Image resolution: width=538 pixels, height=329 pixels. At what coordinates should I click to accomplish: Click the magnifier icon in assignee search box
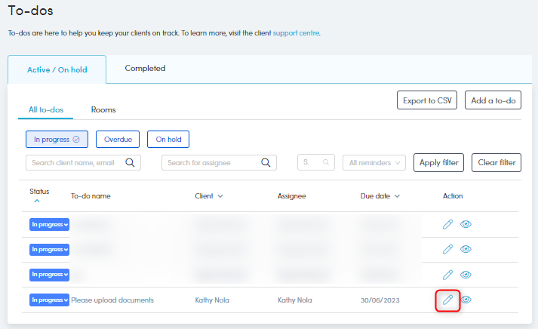[266, 162]
